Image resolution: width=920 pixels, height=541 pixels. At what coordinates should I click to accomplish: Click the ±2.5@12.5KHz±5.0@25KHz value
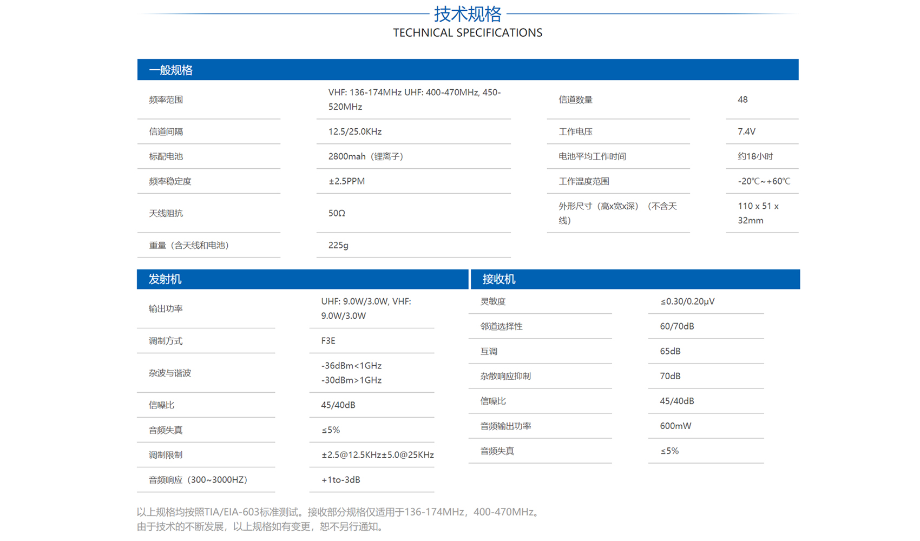(x=378, y=454)
